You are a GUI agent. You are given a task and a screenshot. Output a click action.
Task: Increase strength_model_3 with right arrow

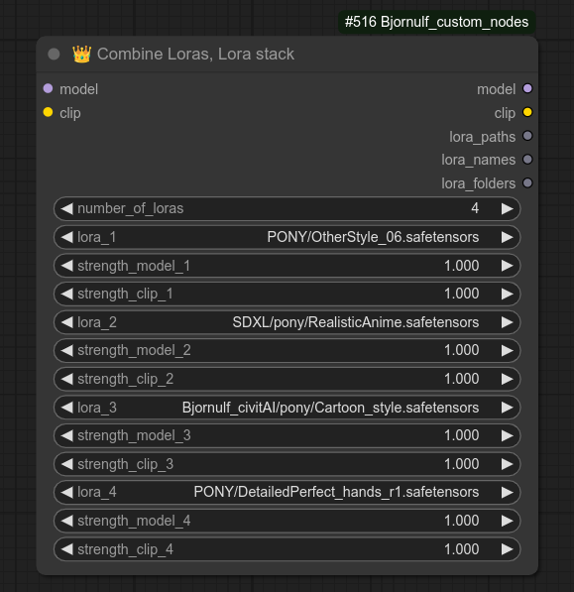click(x=508, y=435)
